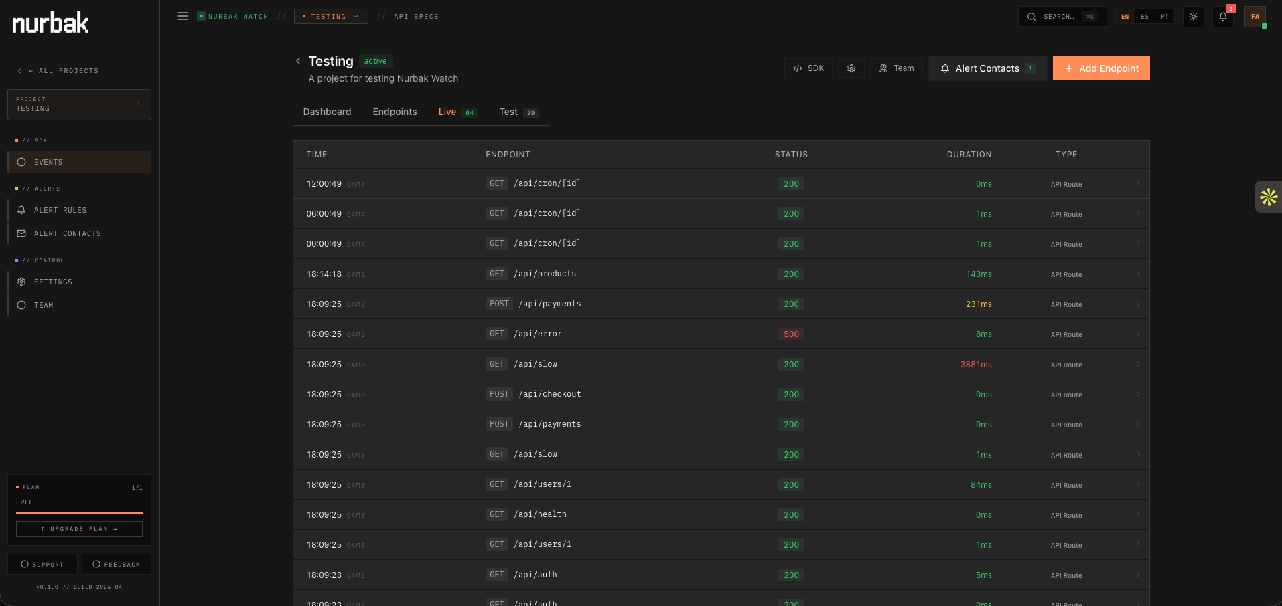This screenshot has height=606, width=1282.
Task: Open the Test tab
Action: tap(518, 112)
